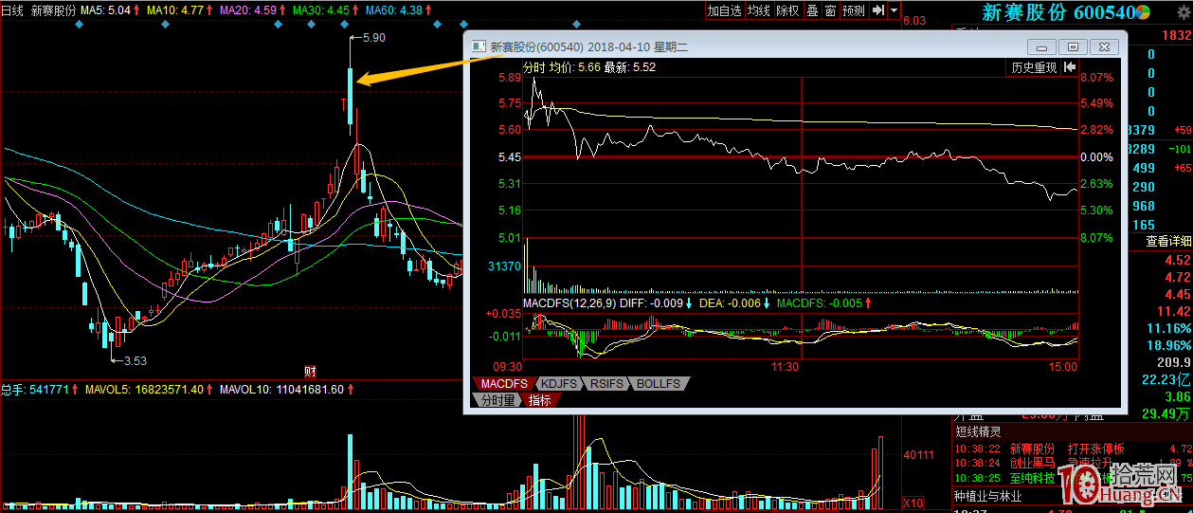Switch to the MACDFS indicator tab
Image resolution: width=1193 pixels, height=513 pixels.
[504, 384]
